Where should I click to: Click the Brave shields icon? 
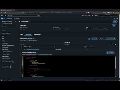pyautogui.click(x=89, y=13)
